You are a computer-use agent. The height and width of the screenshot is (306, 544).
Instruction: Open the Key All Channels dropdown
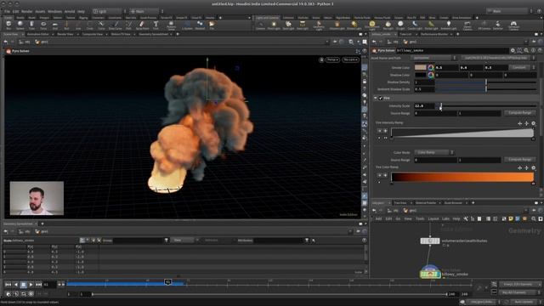pos(519,292)
